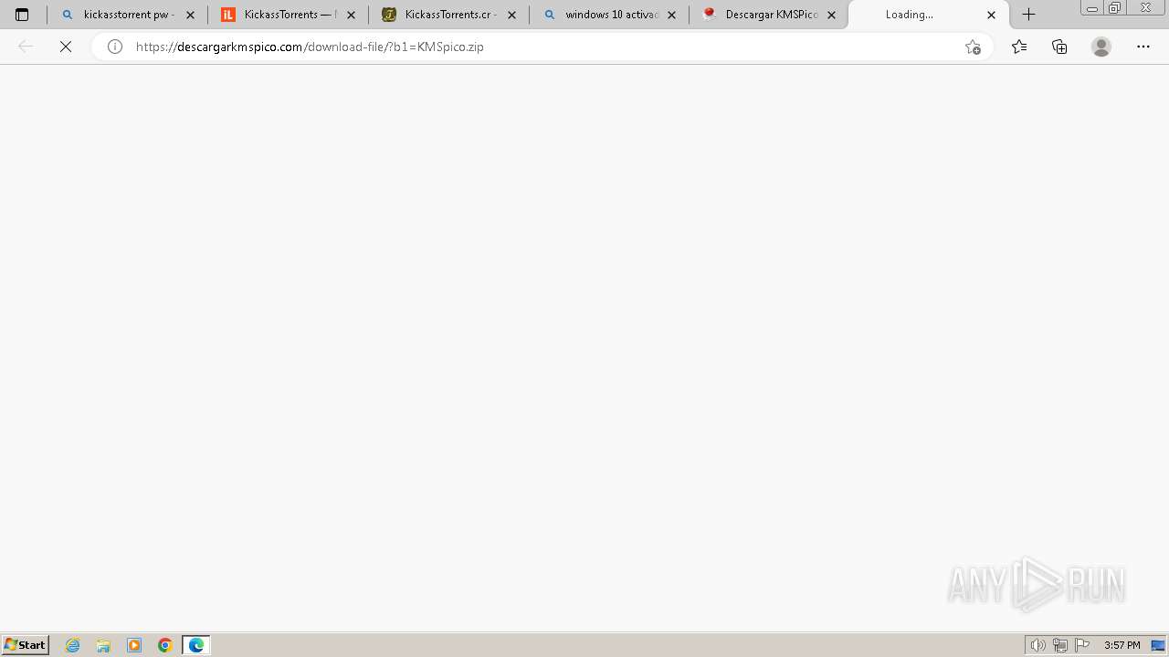Go back with the back arrow
The height and width of the screenshot is (657, 1169).
26,47
